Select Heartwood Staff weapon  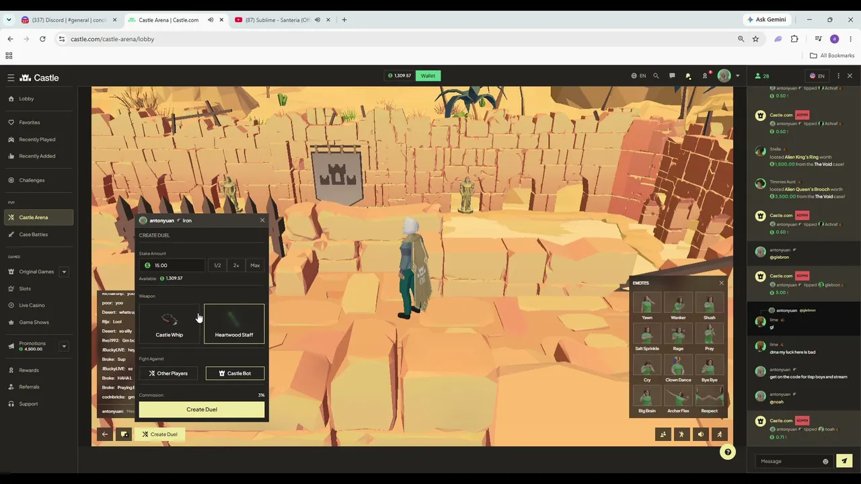[x=234, y=323]
